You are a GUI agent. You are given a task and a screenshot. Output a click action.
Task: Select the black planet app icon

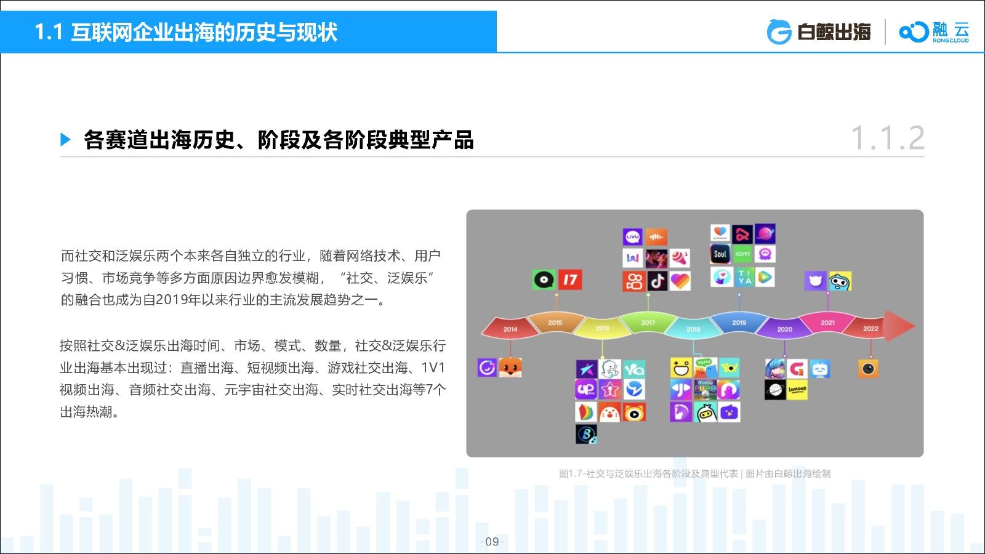pos(775,390)
